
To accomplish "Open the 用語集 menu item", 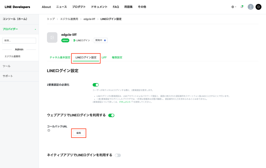I will point(128,7).
